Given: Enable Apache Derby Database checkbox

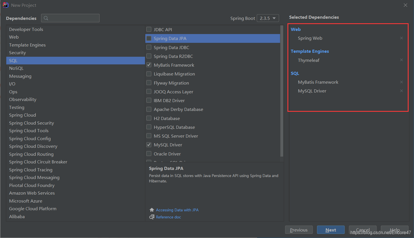Looking at the screenshot, I should pos(149,109).
